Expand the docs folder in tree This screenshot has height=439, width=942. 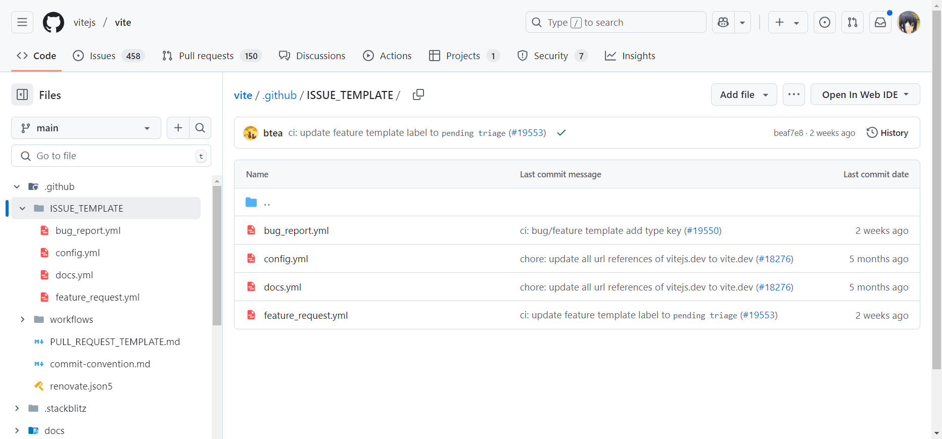[17, 430]
